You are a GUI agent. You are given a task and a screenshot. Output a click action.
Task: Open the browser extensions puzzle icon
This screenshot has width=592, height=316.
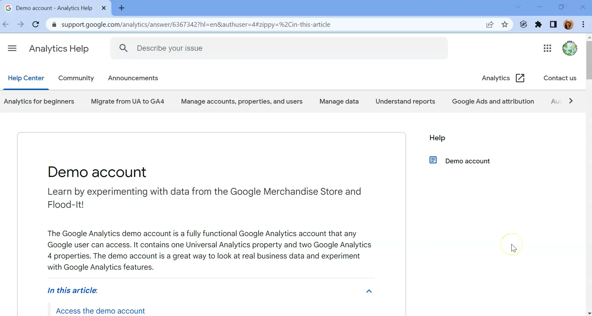pyautogui.click(x=538, y=24)
